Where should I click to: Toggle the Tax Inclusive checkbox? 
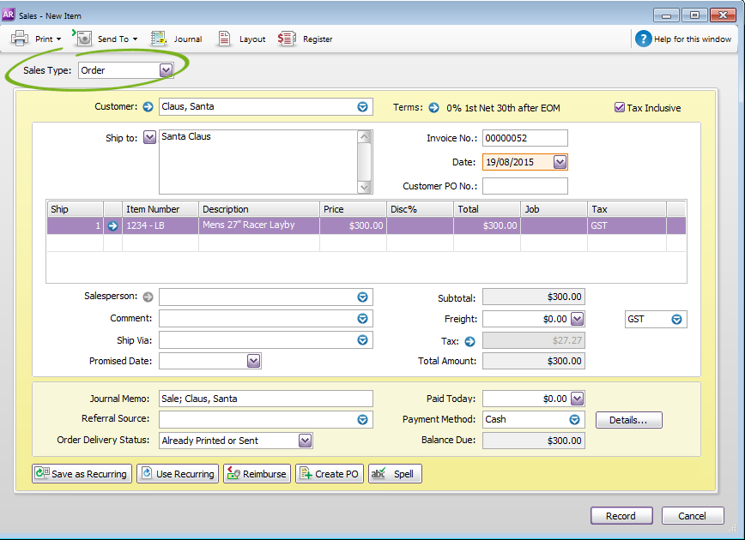tap(620, 108)
